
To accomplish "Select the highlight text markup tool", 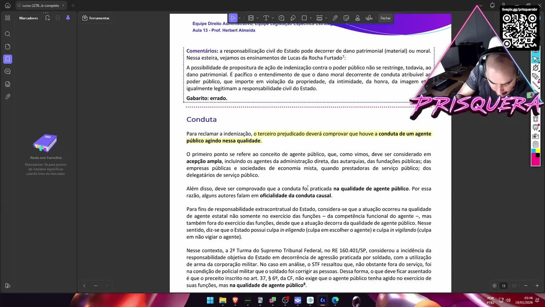I will click(251, 18).
